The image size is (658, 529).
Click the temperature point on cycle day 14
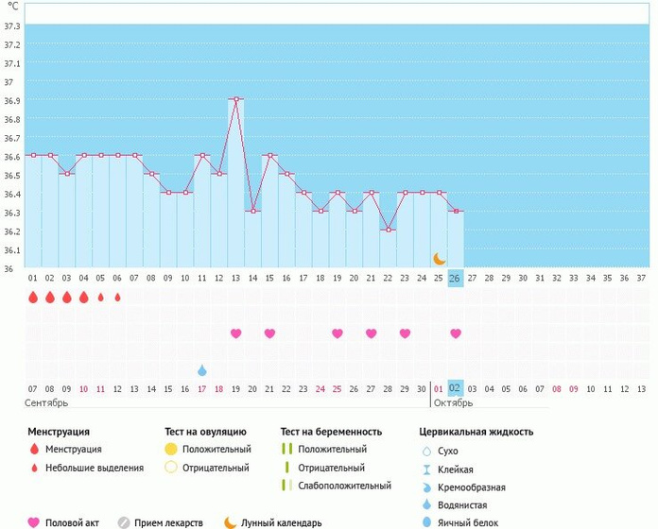pos(252,211)
